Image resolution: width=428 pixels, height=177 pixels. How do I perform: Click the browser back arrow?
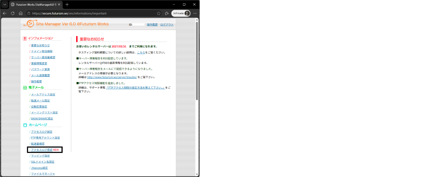(x=4, y=13)
